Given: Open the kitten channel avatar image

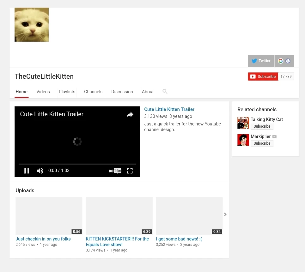Looking at the screenshot, I should [32, 25].
